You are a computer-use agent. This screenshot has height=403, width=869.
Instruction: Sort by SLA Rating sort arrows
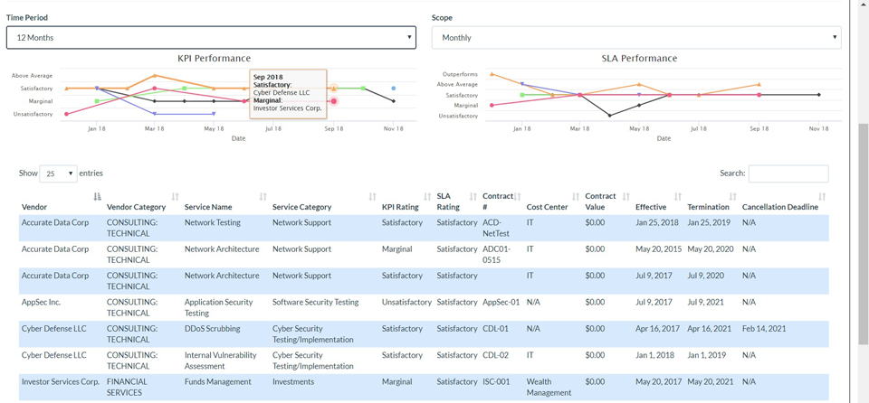pyautogui.click(x=473, y=196)
